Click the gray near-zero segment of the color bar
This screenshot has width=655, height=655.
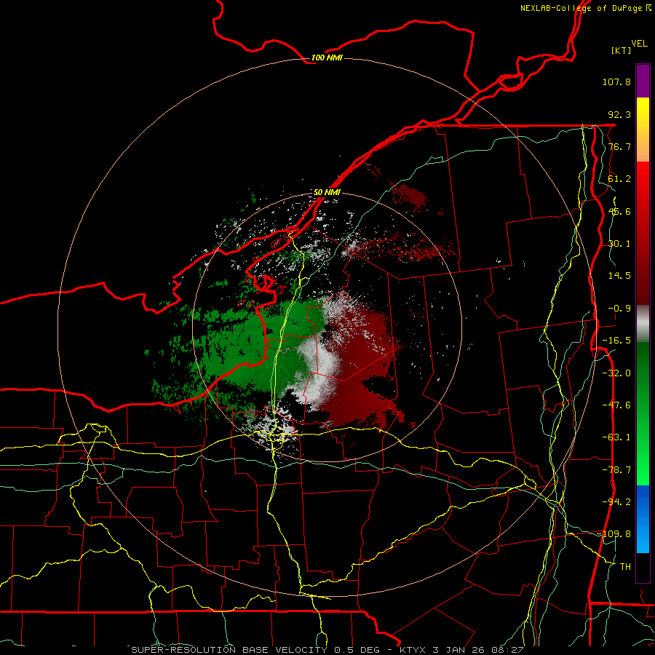click(643, 324)
